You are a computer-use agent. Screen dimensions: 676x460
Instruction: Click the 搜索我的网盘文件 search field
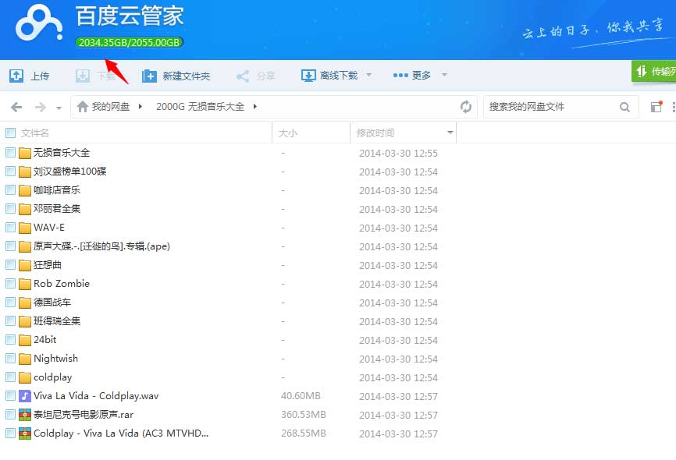(550, 107)
